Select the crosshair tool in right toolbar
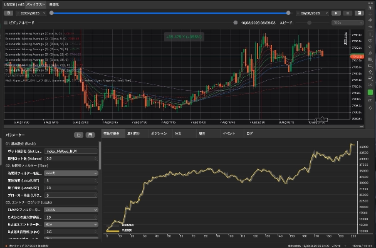Screen dimensions: 376x248 (x=370, y=14)
